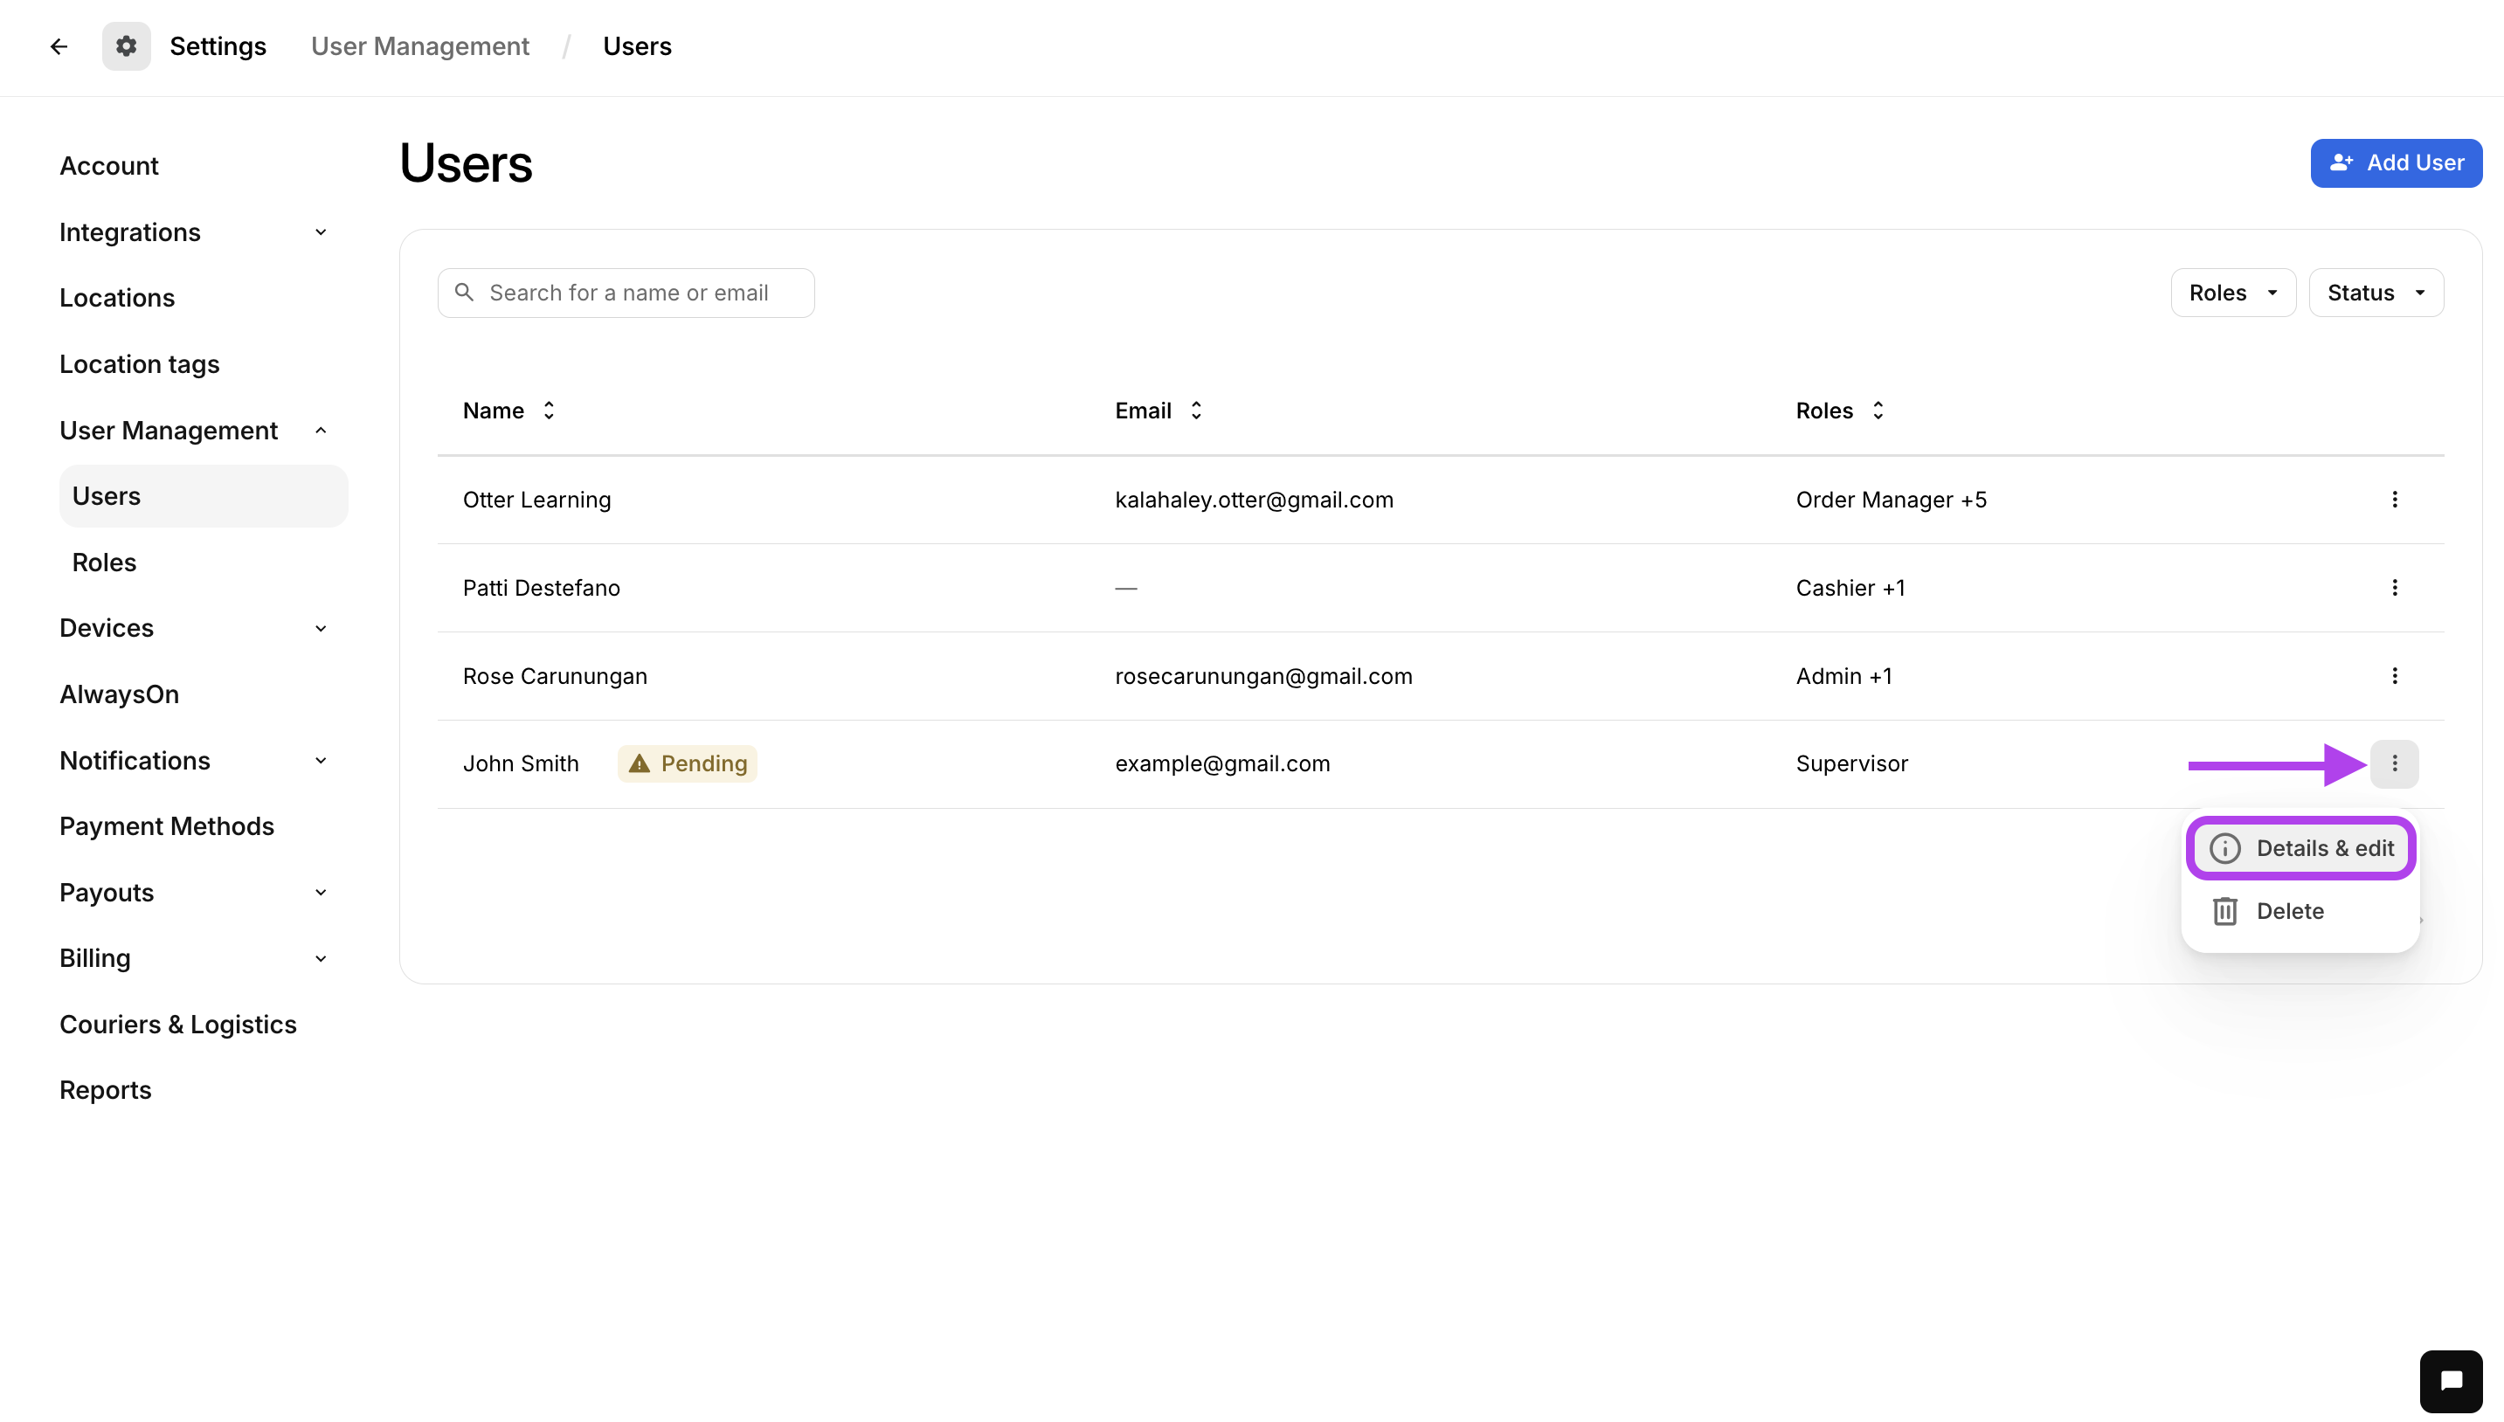This screenshot has width=2504, height=1422.
Task: Open the actions menu for Rose Carunungan
Action: click(2395, 675)
